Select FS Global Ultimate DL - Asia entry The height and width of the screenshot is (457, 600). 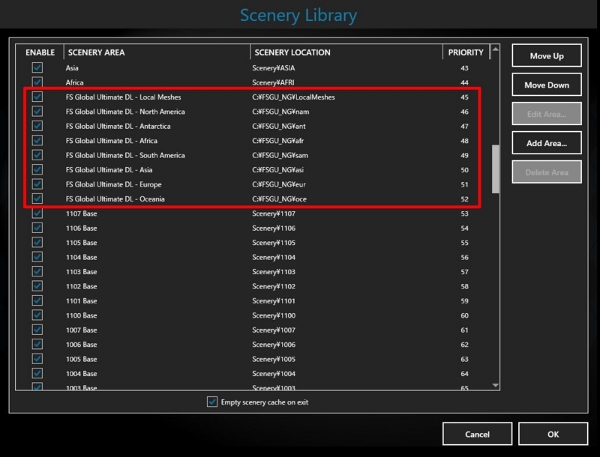click(x=109, y=169)
